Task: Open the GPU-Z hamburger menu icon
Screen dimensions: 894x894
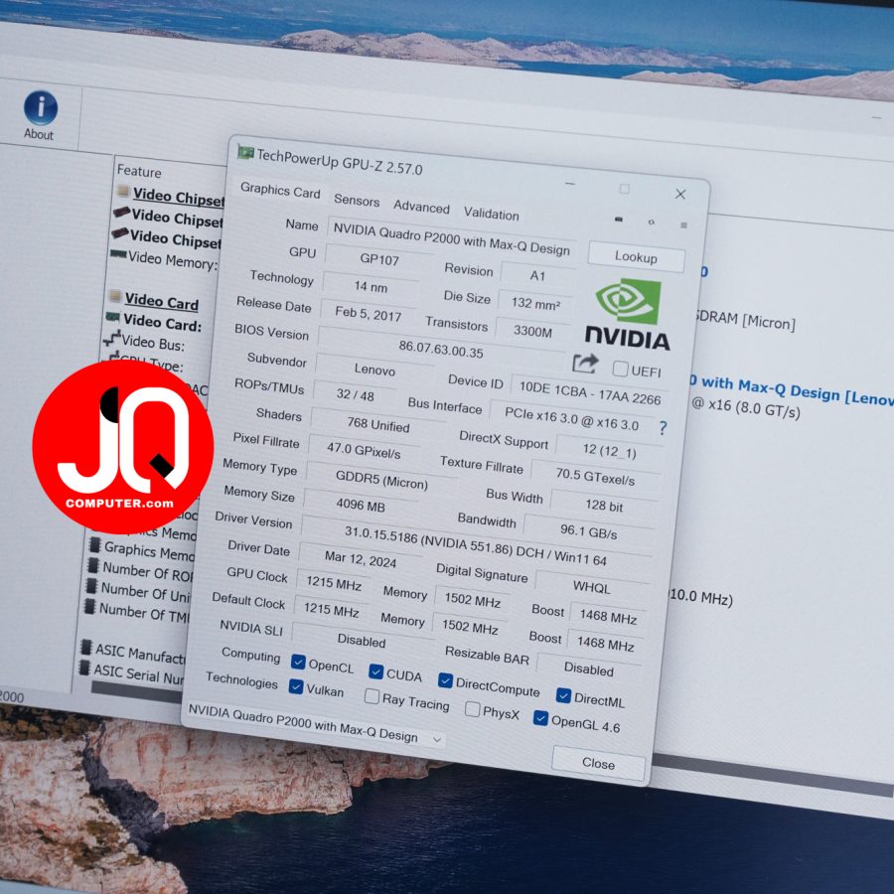Action: (683, 225)
